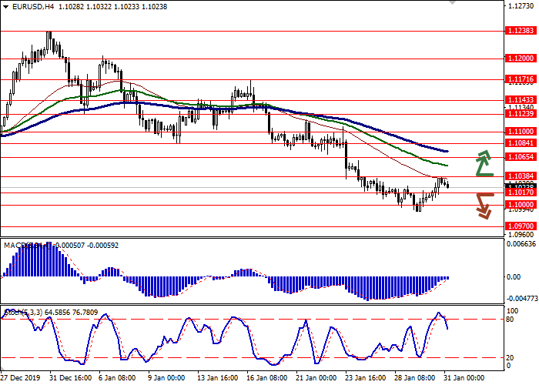The image size is (539, 385).
Task: Click the 27 Dec 2019 date label
Action: (22, 378)
